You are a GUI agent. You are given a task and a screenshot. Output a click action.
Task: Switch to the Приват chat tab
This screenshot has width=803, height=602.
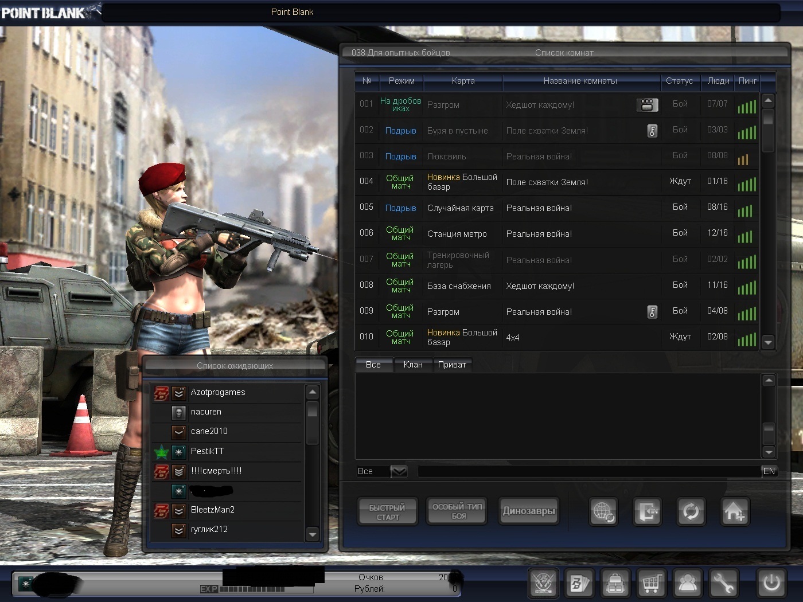point(452,365)
